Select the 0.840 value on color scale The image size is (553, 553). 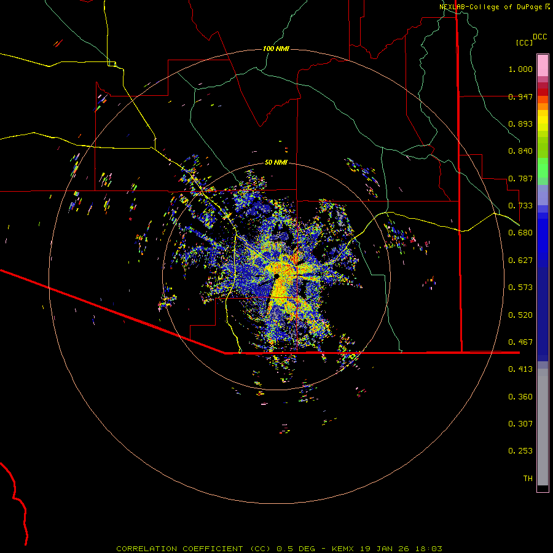[x=520, y=151]
